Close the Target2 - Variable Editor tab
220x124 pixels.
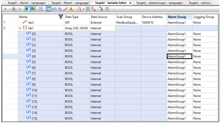pos(130,3)
